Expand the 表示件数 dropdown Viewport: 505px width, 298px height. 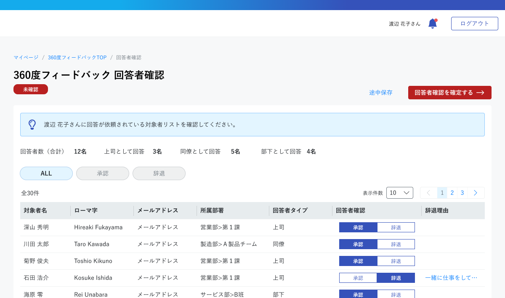[x=399, y=193]
